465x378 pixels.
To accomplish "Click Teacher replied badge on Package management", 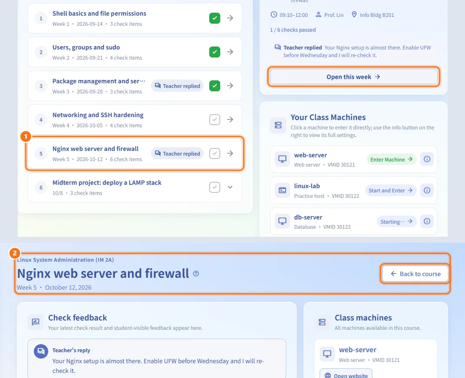I will (178, 86).
